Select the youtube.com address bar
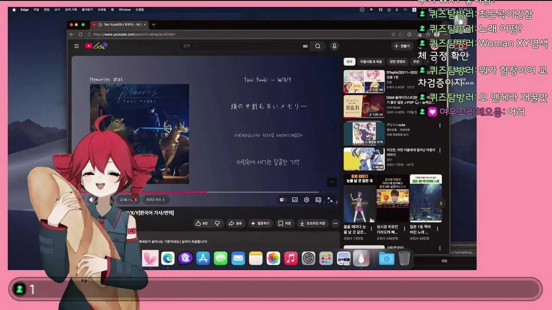552x310 pixels. click(237, 34)
